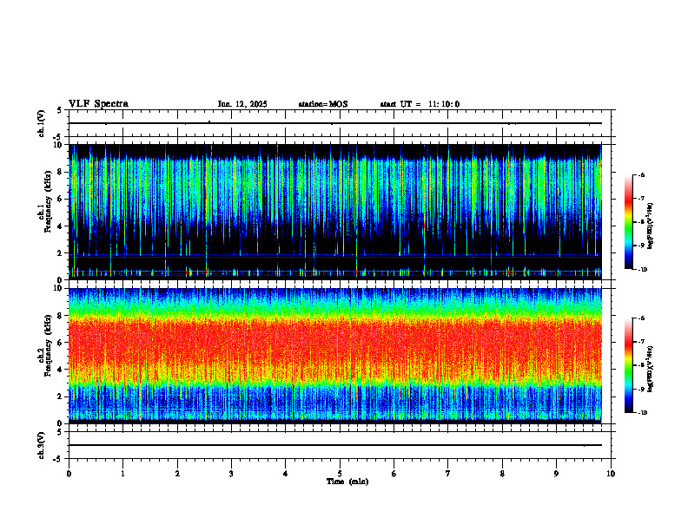Click the ch.2 colorbar "-6" tick label
The width and height of the screenshot is (688, 531).
642,318
